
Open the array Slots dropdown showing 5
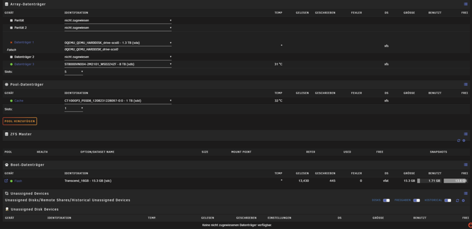[x=74, y=72]
